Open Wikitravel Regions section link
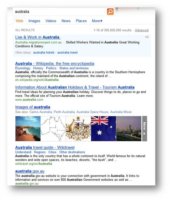Image resolution: width=170 pixels, height=200 pixels. (40, 152)
